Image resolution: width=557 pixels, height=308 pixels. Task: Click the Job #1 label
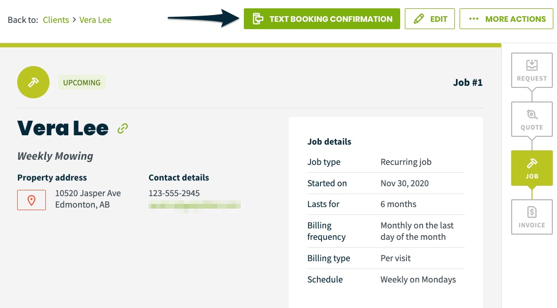468,82
